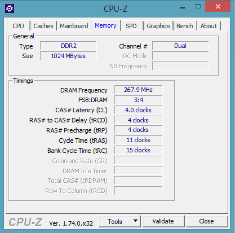Select the tRP 4 clocks value

click(139, 130)
